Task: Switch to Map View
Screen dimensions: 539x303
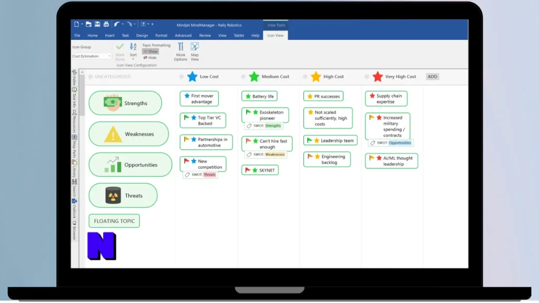Action: coord(195,52)
